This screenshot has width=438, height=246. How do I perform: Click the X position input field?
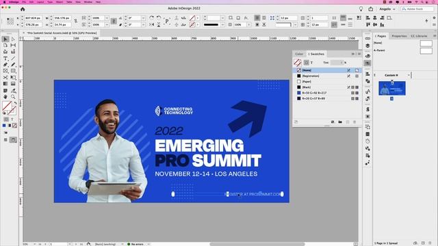(33, 18)
